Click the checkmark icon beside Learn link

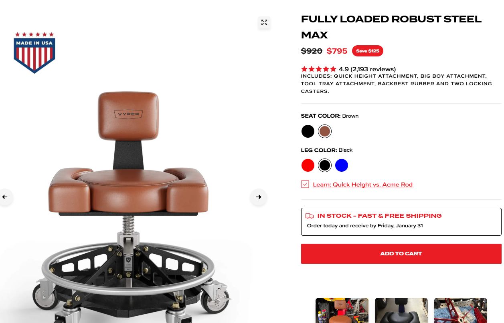[305, 184]
